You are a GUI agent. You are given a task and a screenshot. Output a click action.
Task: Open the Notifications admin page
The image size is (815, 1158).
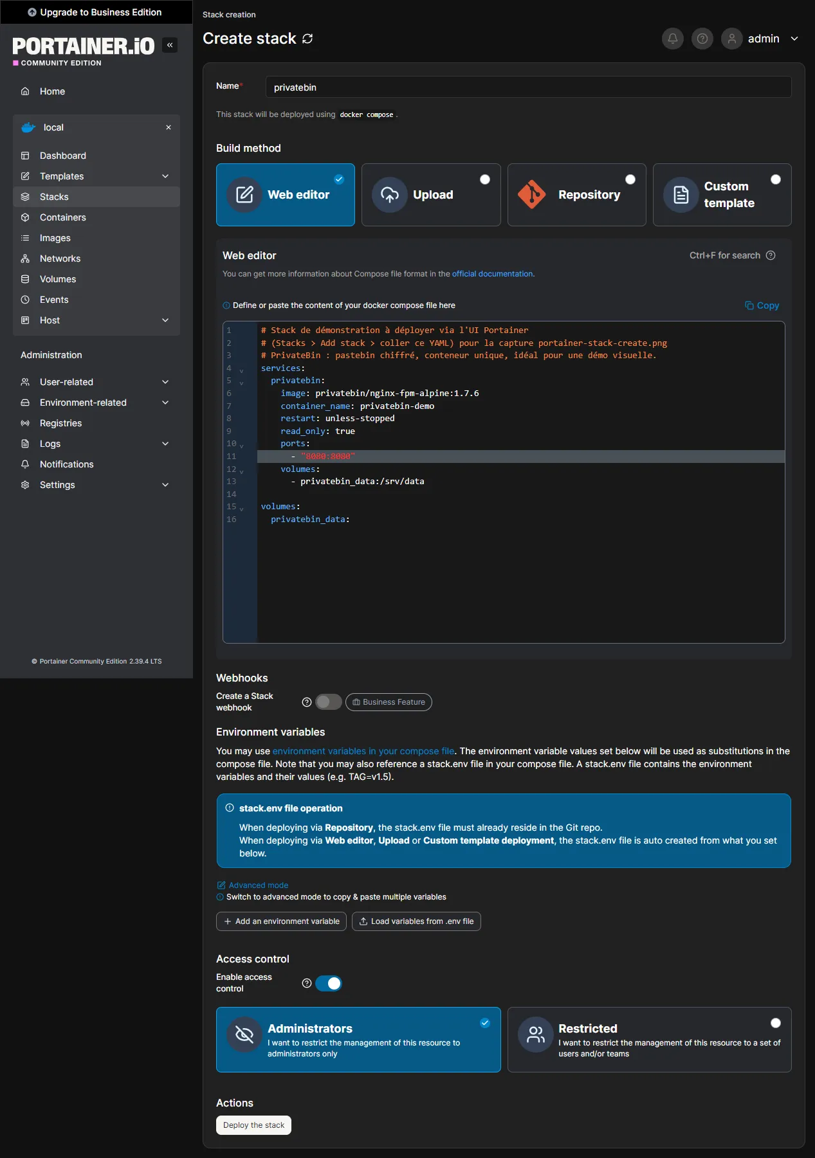point(96,464)
